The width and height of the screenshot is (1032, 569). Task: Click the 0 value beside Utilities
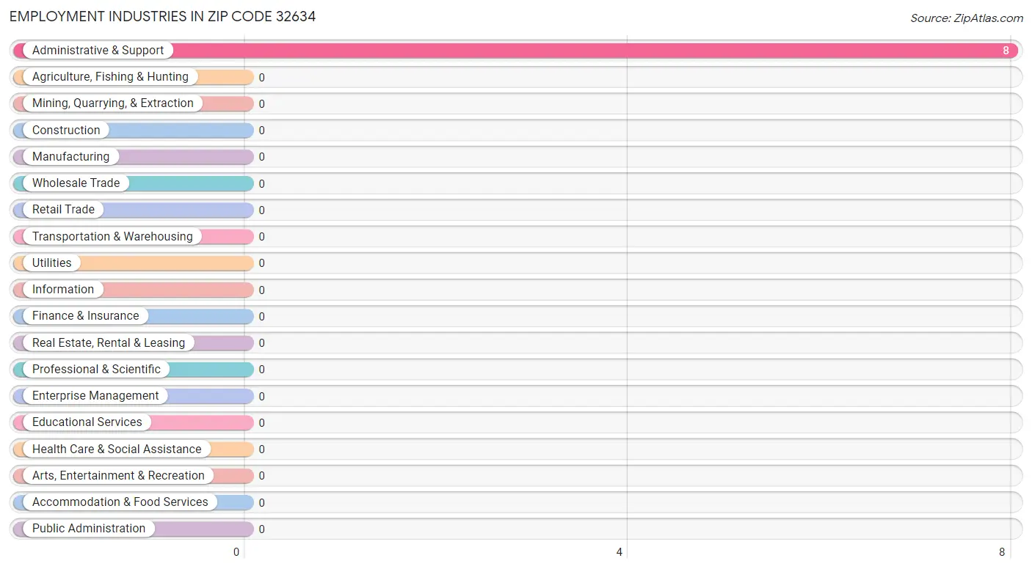[x=261, y=263]
